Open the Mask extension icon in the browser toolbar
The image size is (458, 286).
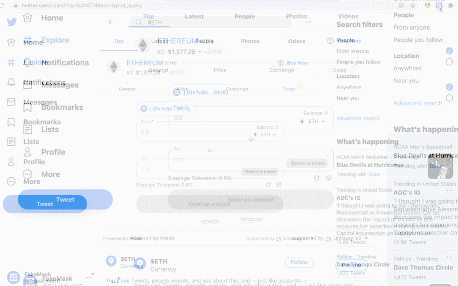coord(439,6)
